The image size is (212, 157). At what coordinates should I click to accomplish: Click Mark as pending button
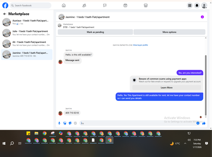[95, 32]
